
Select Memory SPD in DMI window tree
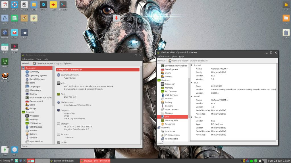pos(171,120)
